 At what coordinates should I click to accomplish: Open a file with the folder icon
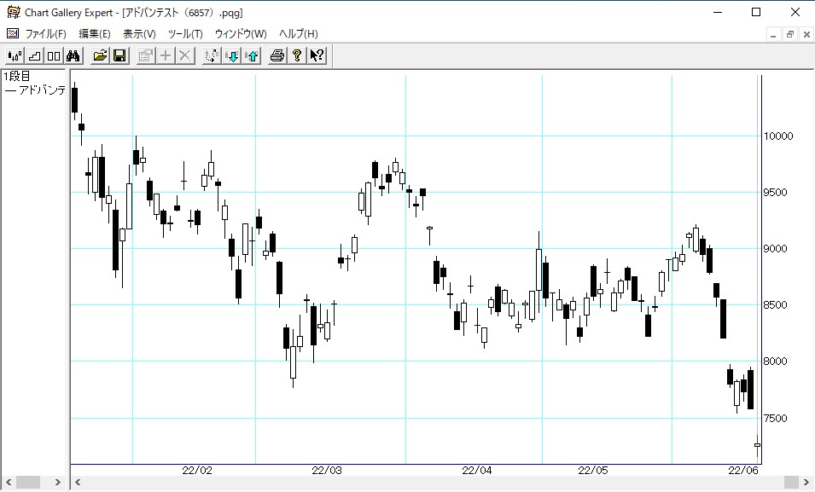click(x=100, y=56)
